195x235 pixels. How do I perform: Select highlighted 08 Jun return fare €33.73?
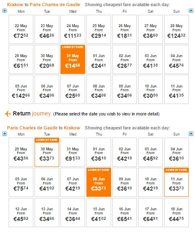[x=99, y=182]
